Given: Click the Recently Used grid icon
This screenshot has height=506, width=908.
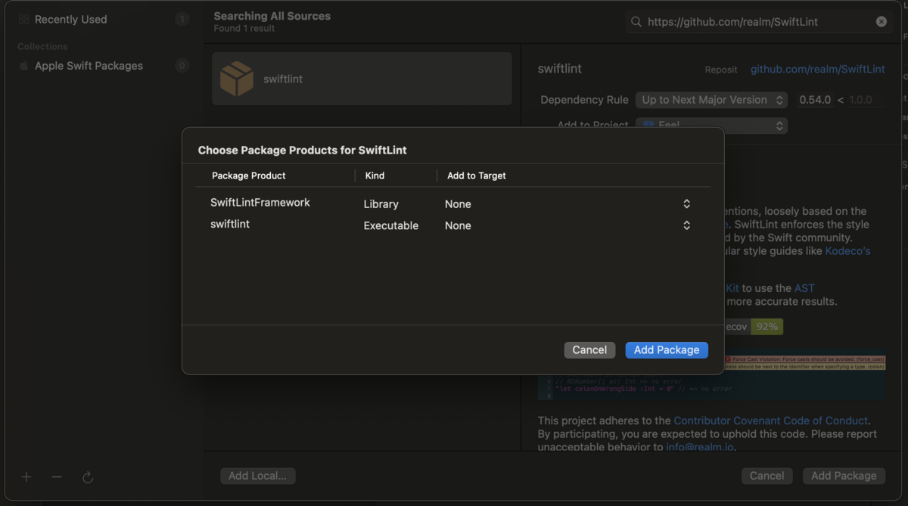Looking at the screenshot, I should [x=23, y=19].
